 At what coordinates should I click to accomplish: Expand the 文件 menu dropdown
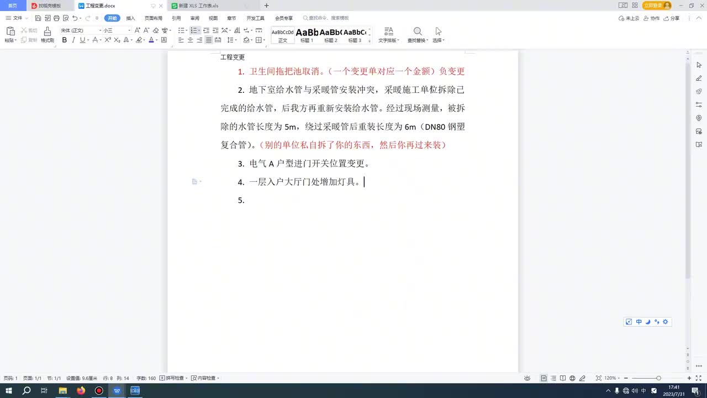pos(27,18)
